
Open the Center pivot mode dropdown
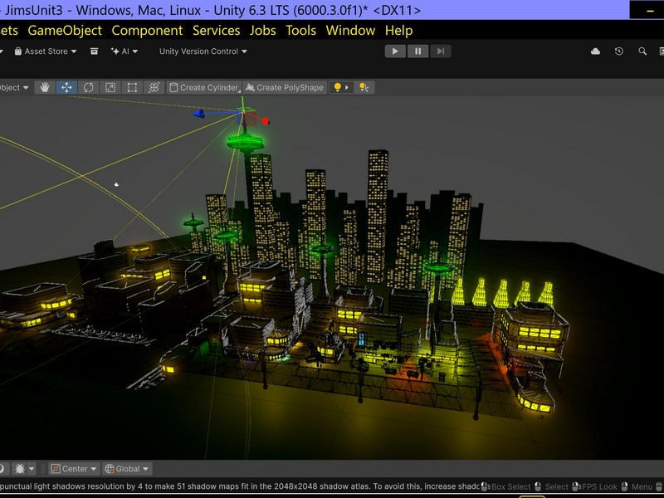tap(74, 469)
